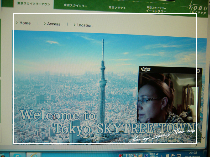Show hidden tray icons arrow
The width and height of the screenshot is (210, 157).
(162, 156)
